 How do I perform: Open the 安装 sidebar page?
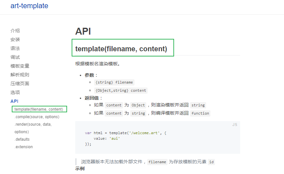pos(15,40)
